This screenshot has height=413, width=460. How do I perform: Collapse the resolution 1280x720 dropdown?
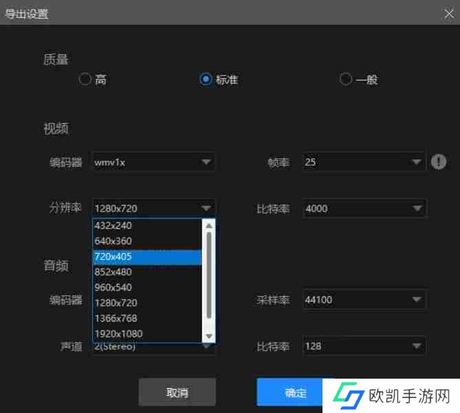154,208
